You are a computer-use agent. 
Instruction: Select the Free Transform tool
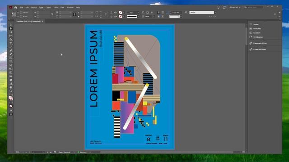click(x=11, y=69)
